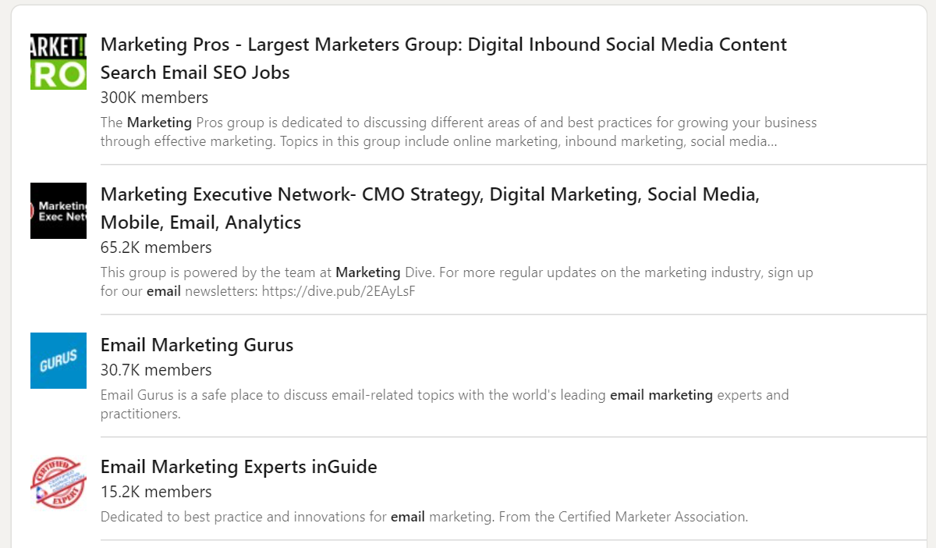The height and width of the screenshot is (548, 936).
Task: Open the black Marketing Exec Network logo
Action: (x=58, y=211)
